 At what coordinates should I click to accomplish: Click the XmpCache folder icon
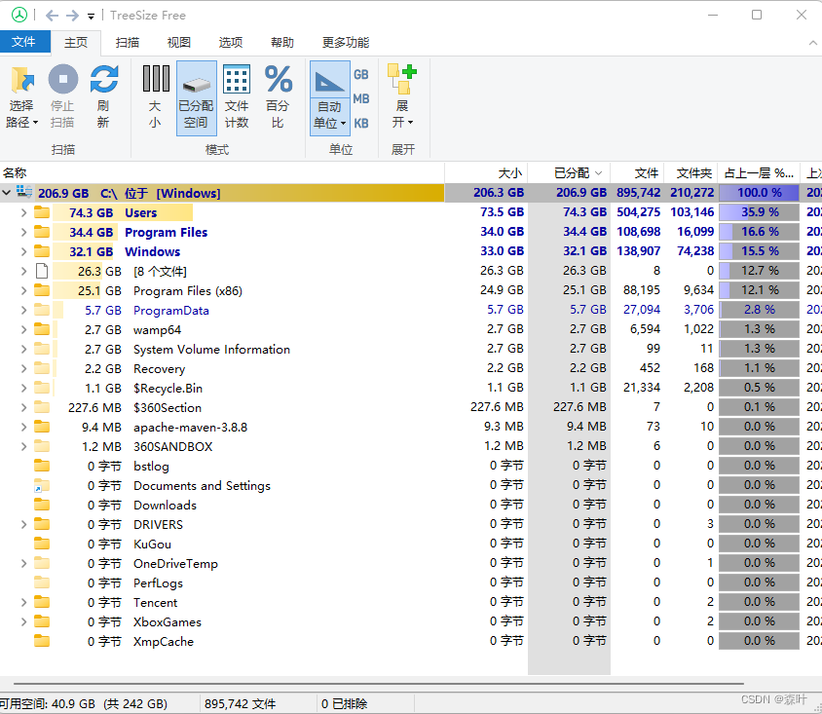[x=42, y=641]
